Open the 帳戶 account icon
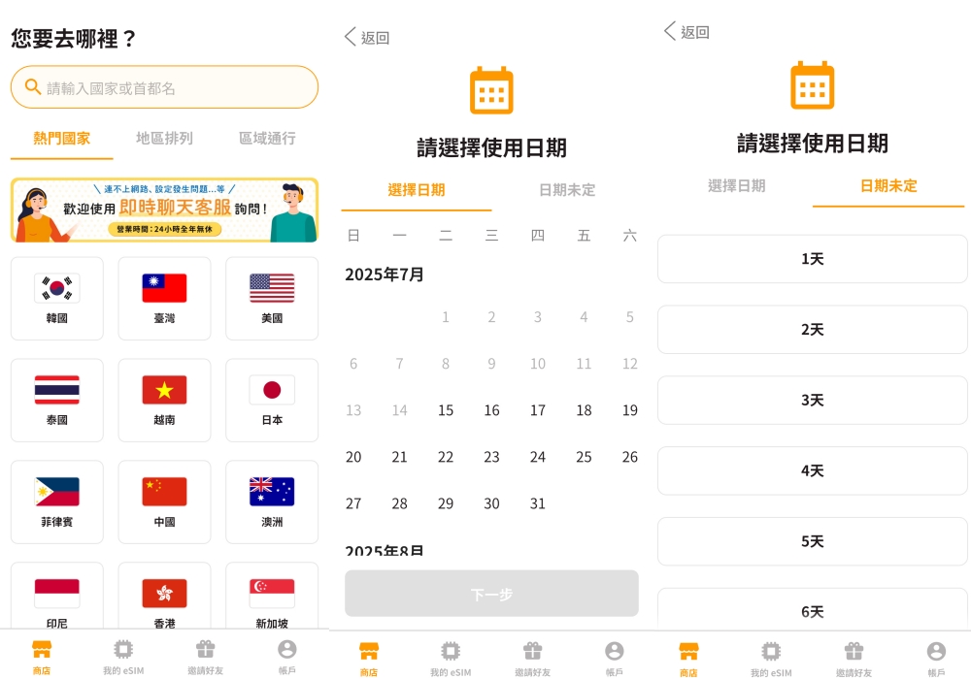The height and width of the screenshot is (679, 971). 286,654
